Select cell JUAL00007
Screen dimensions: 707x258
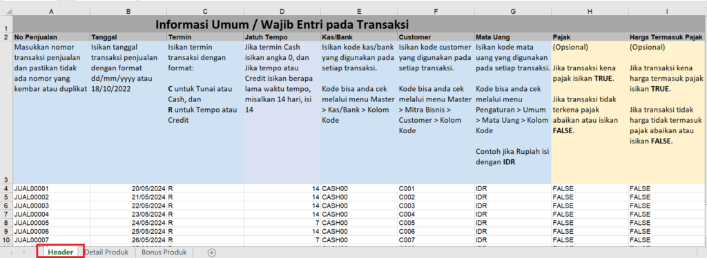tap(51, 240)
